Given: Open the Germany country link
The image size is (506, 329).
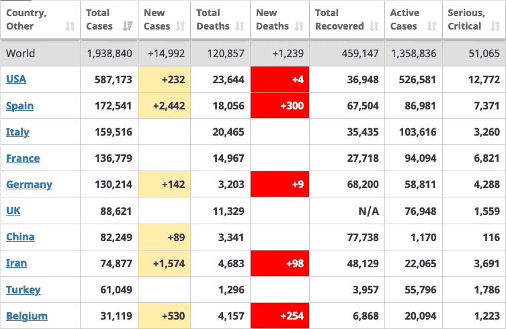Looking at the screenshot, I should click(29, 185).
